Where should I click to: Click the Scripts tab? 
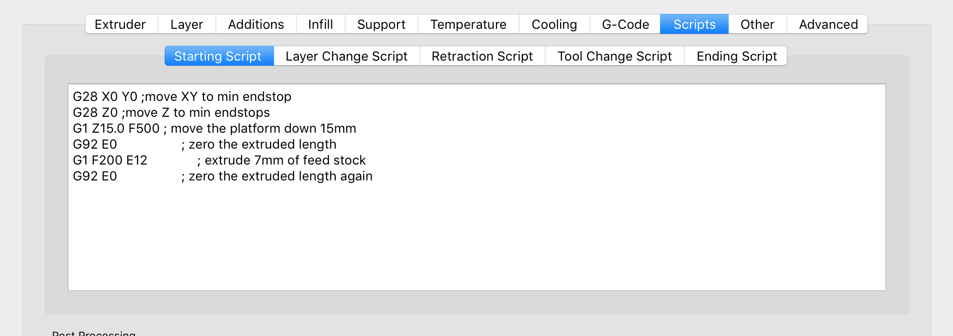694,24
